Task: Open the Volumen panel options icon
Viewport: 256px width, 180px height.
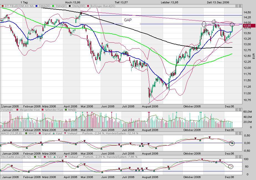Action: point(237,110)
